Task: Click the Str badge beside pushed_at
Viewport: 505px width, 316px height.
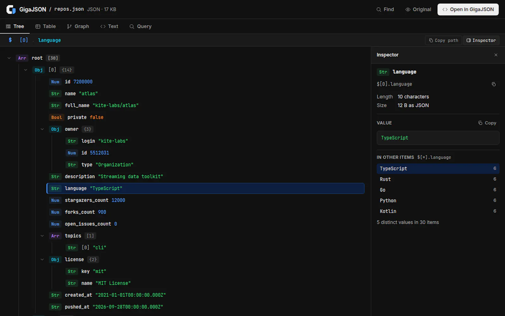Action: coord(55,307)
